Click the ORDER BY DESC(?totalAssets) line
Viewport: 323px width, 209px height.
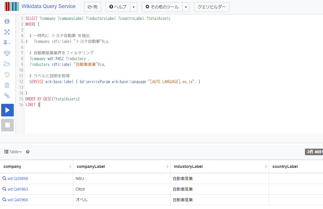click(53, 99)
